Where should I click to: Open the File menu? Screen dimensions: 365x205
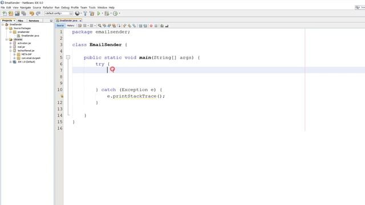3,7
